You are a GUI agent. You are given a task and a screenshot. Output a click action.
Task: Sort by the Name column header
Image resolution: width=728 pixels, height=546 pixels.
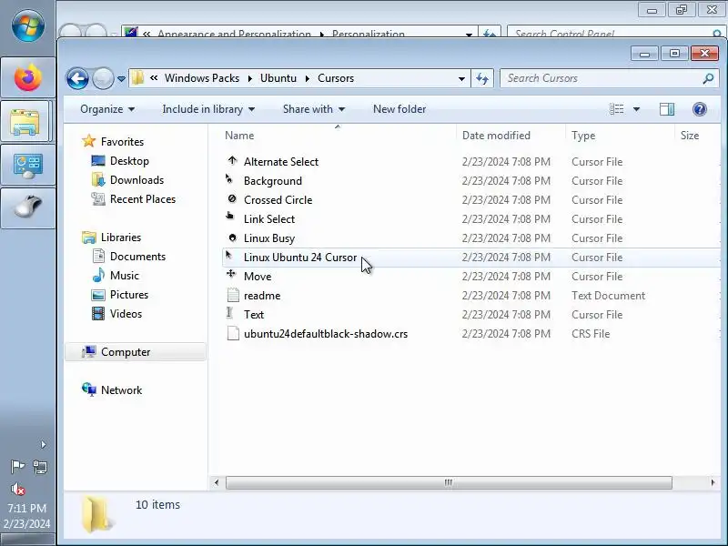click(338, 135)
